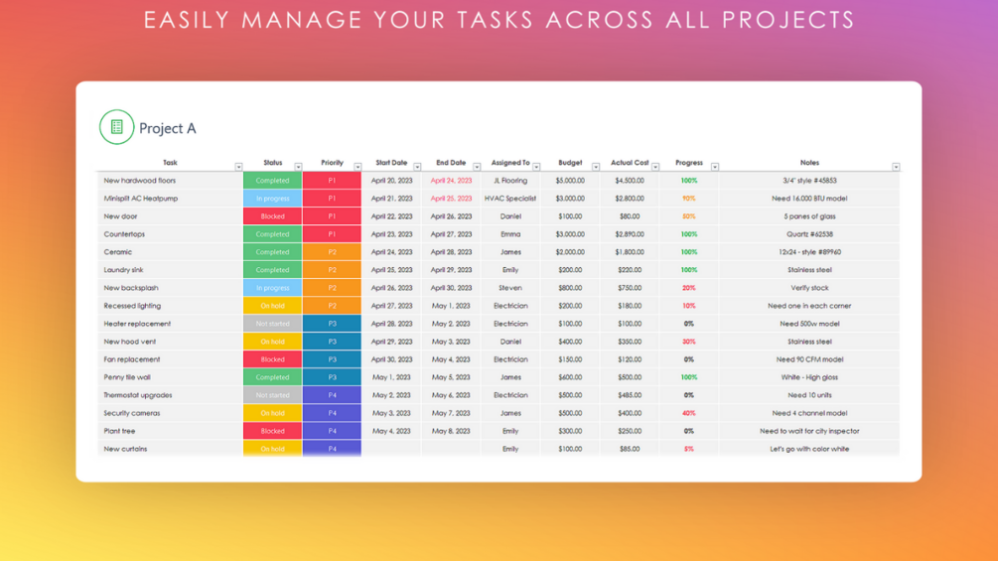Click the red 'April 24, 2023' end date
The height and width of the screenshot is (561, 998).
point(451,181)
